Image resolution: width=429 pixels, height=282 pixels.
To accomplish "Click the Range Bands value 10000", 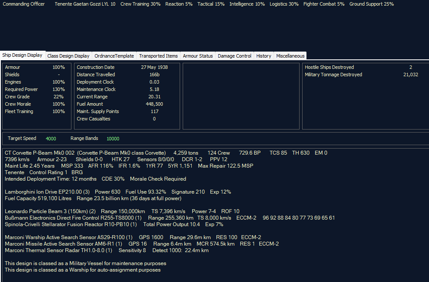I will tap(113, 139).
